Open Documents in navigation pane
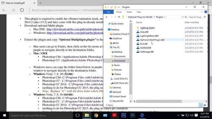Screen dimensions: 212x119 tap(118, 56)
